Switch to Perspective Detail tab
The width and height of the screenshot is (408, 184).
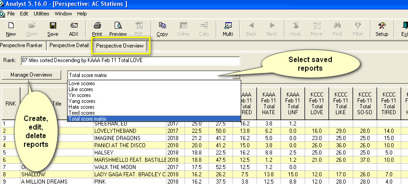click(x=69, y=45)
